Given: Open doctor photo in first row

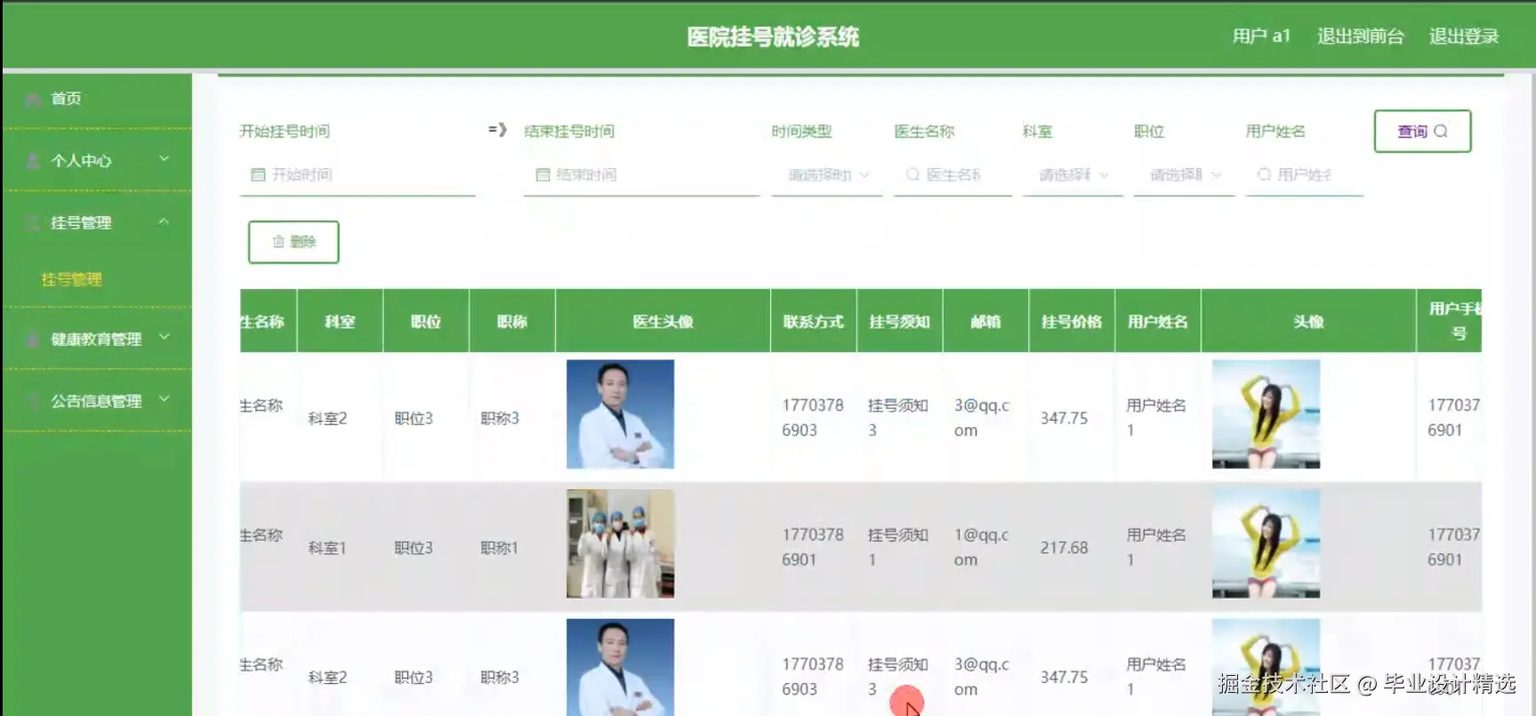Looking at the screenshot, I should coord(621,414).
